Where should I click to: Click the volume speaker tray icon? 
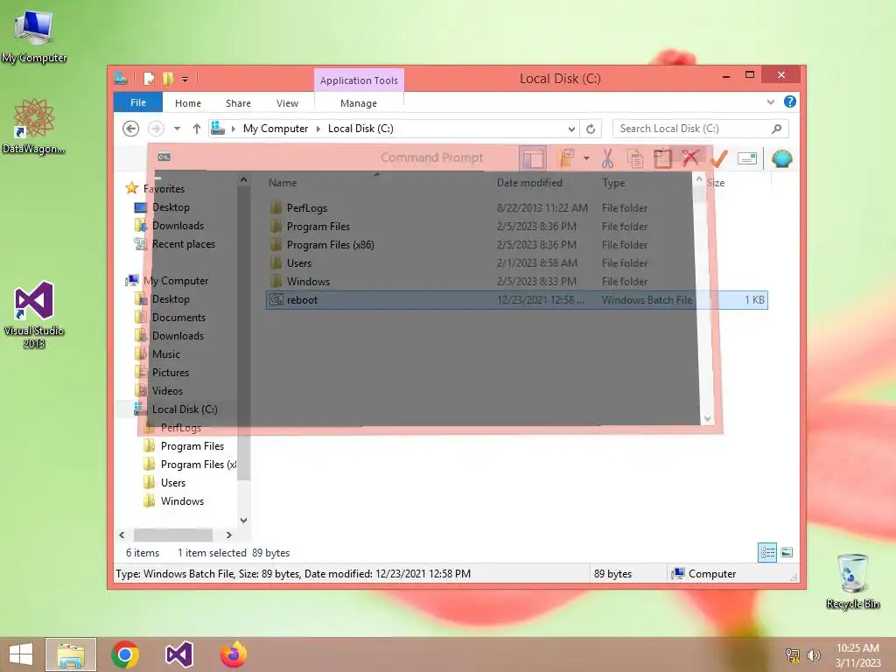(x=813, y=654)
